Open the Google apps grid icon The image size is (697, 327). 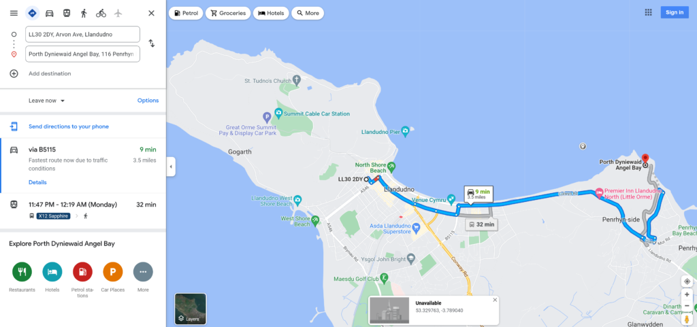click(x=648, y=12)
